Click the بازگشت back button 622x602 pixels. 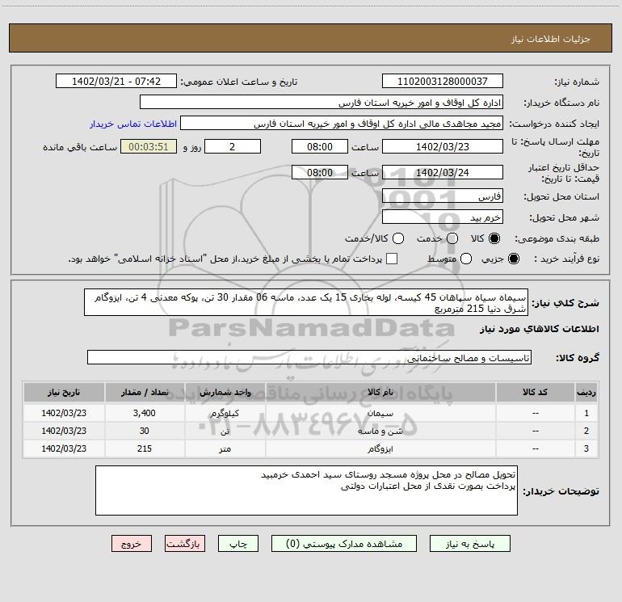point(185,544)
